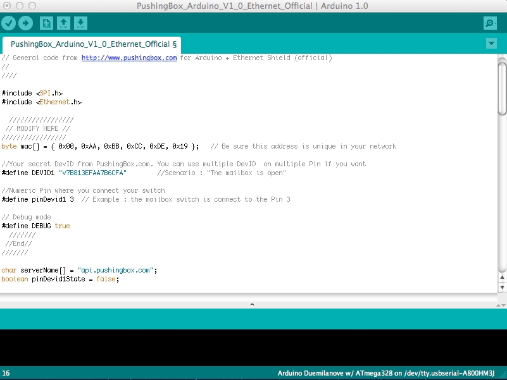The image size is (507, 380).
Task: Click the Upload arrow button
Action: click(25, 23)
